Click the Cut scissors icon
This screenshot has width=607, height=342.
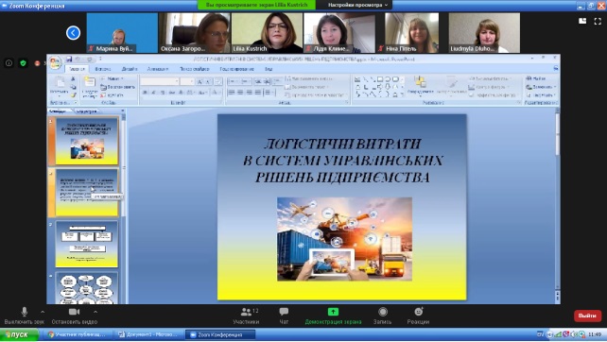(x=73, y=78)
